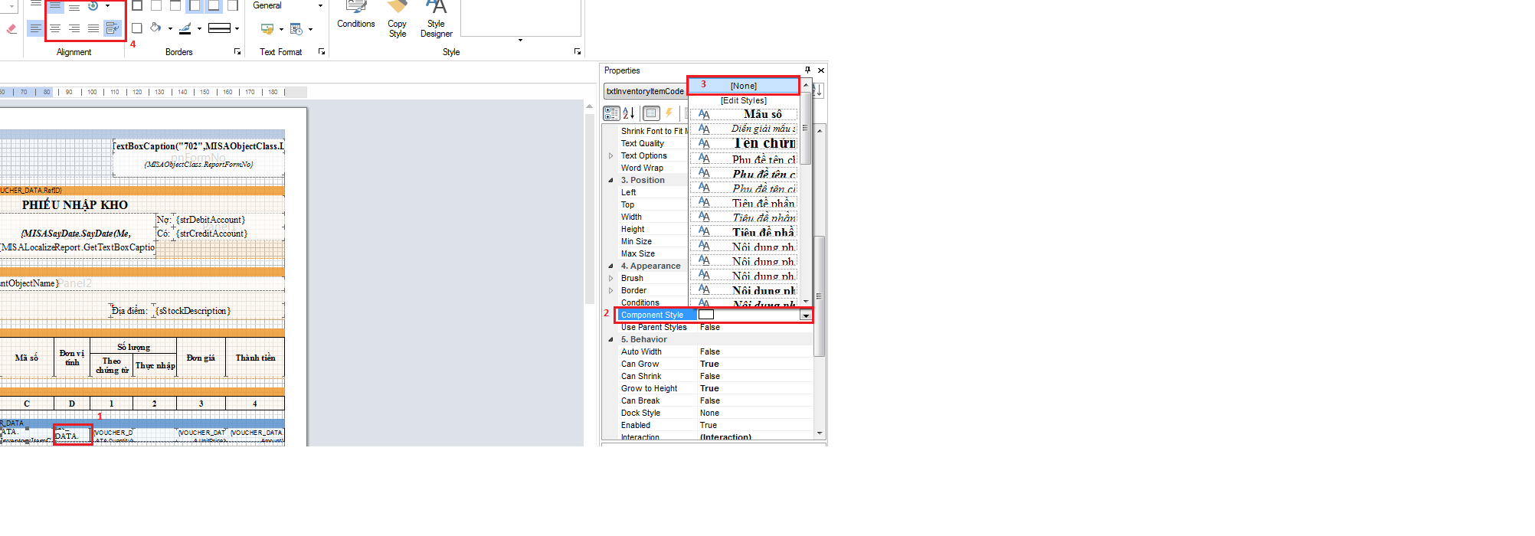Open the Text Format dialog launcher
The height and width of the screenshot is (536, 1535).
click(322, 52)
